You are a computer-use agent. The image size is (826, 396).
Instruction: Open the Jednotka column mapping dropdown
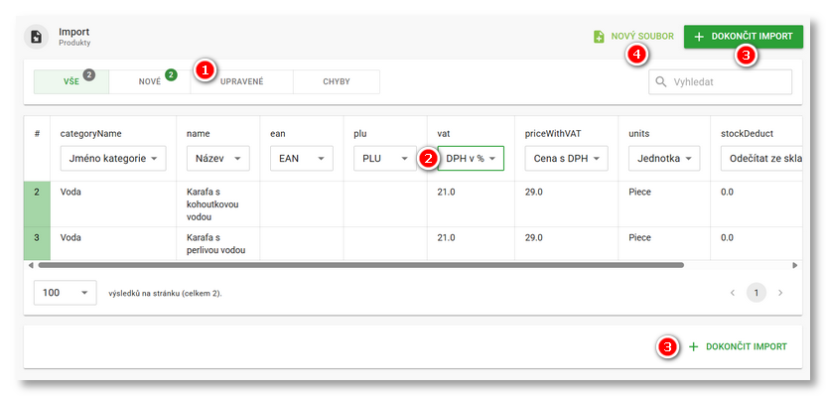pyautogui.click(x=664, y=159)
